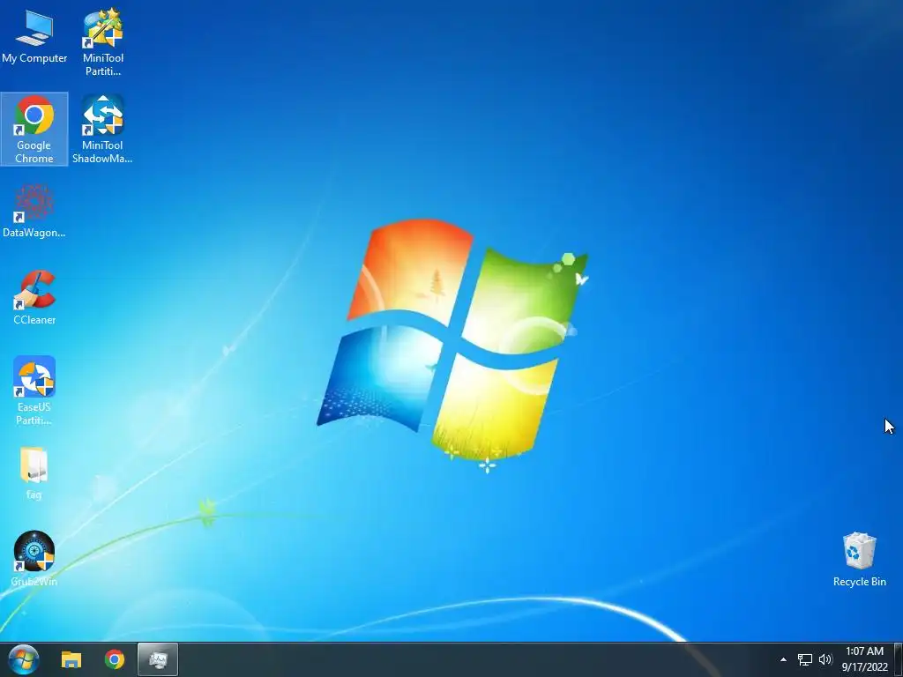Select the CCleaner desktop shortcut
This screenshot has width=903, height=677.
pos(34,298)
